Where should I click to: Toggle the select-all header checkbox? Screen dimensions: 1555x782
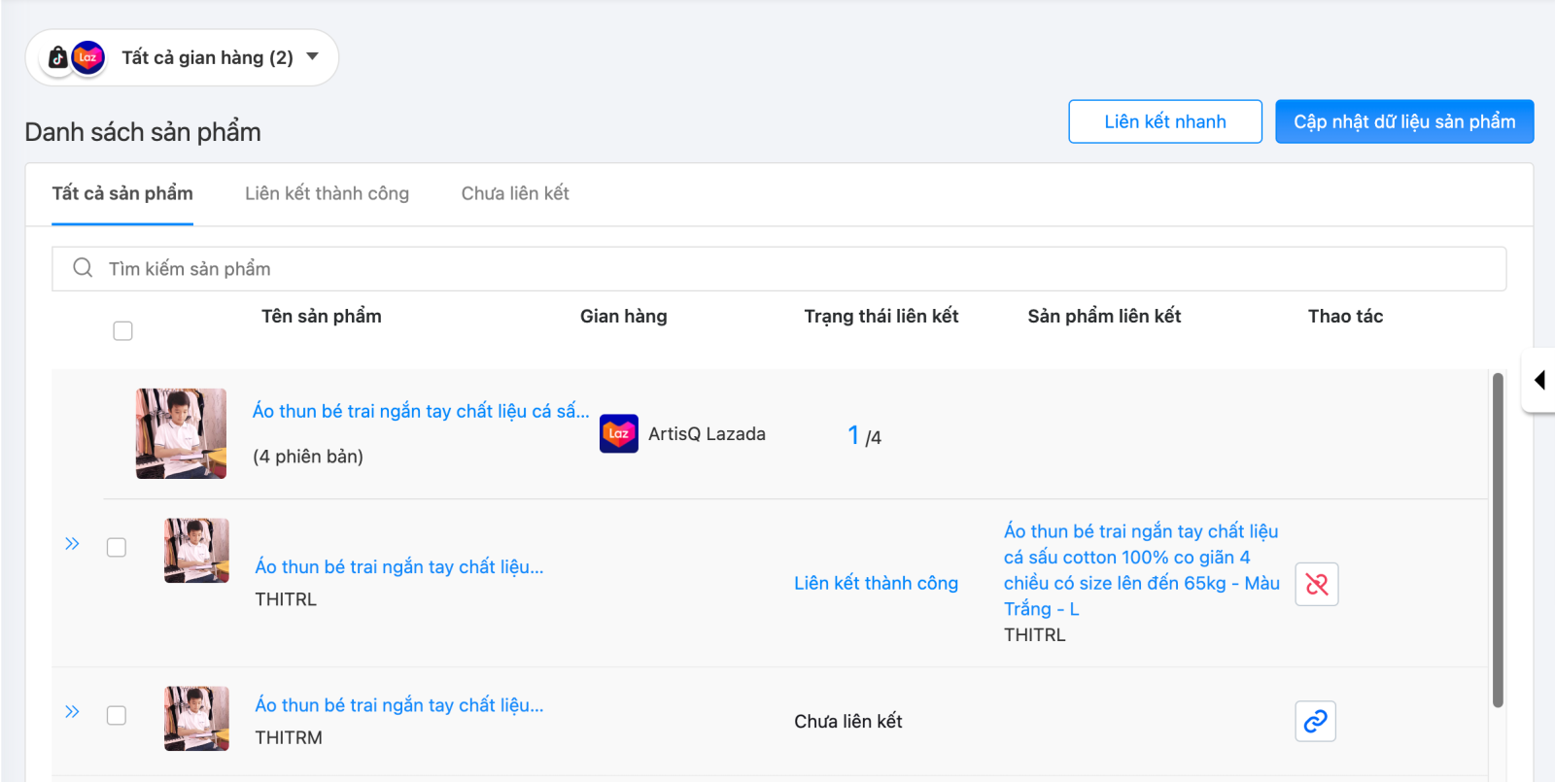pyautogui.click(x=122, y=331)
